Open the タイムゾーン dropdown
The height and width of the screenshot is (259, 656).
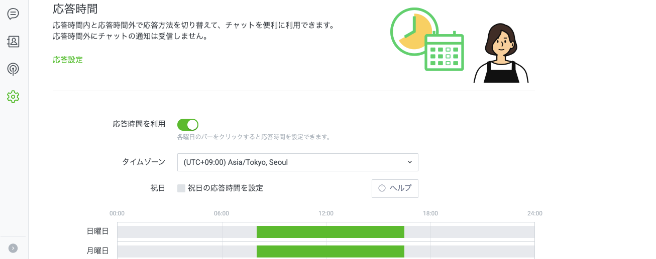click(x=297, y=162)
